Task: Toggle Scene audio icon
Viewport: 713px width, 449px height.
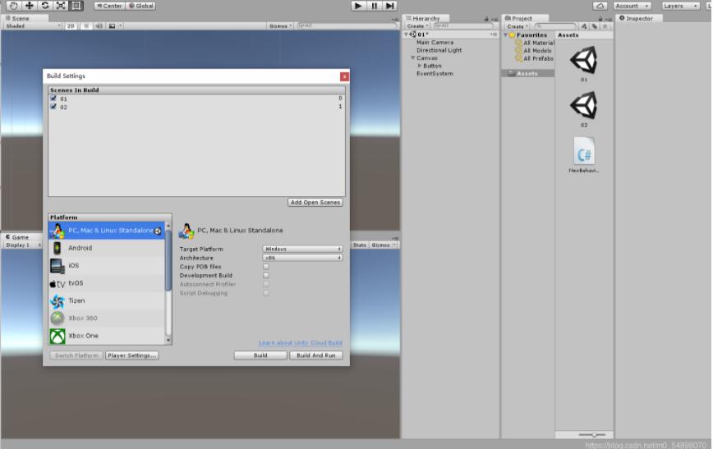Action: [99, 26]
